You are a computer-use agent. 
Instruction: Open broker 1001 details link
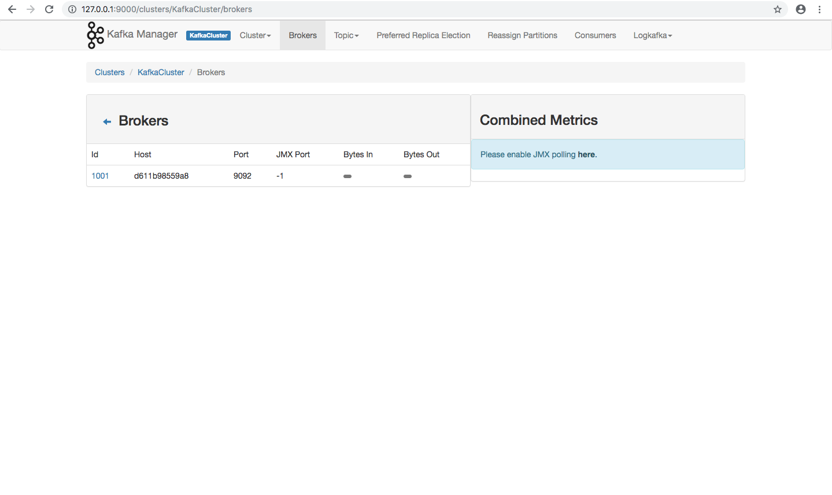[100, 176]
